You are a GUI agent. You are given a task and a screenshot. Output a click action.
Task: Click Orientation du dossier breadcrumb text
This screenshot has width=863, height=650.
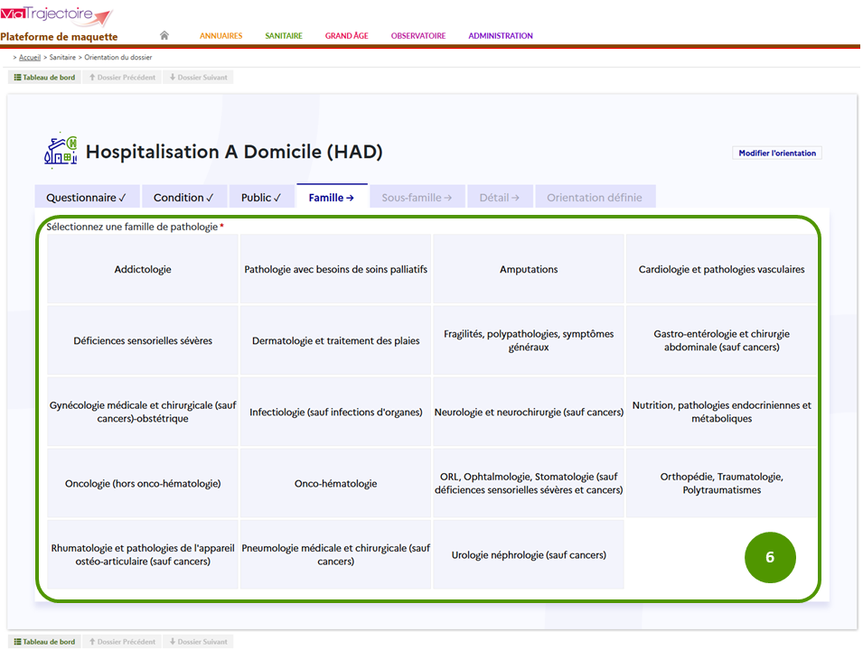[x=117, y=57]
